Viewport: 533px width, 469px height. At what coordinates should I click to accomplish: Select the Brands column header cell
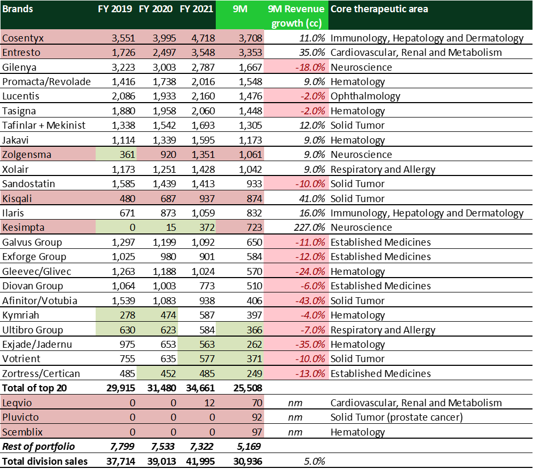point(19,9)
